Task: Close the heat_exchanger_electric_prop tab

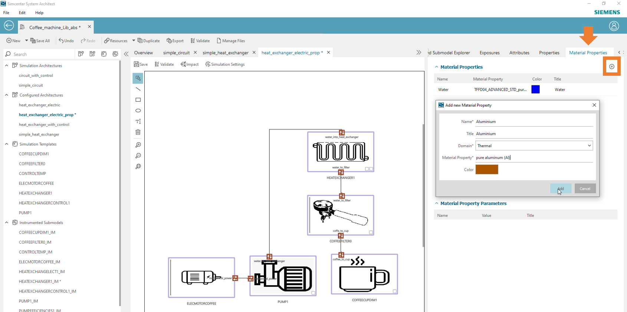Action: (x=328, y=52)
